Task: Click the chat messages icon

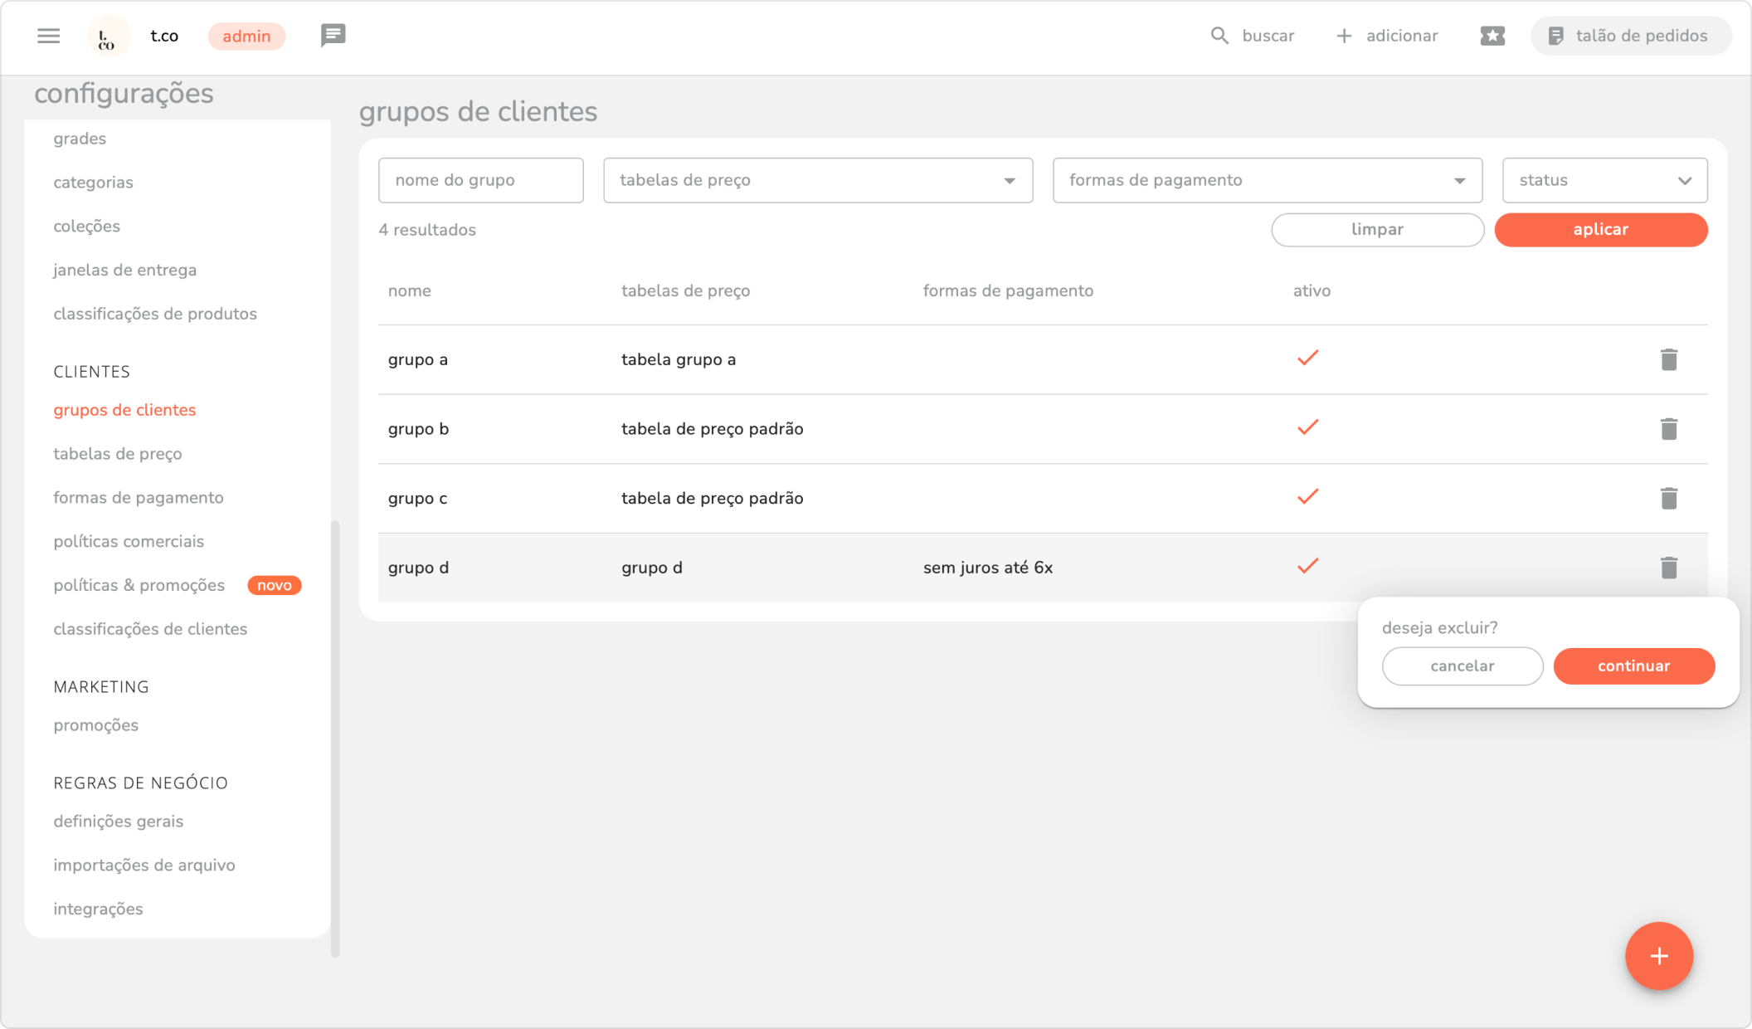Action: 333,36
